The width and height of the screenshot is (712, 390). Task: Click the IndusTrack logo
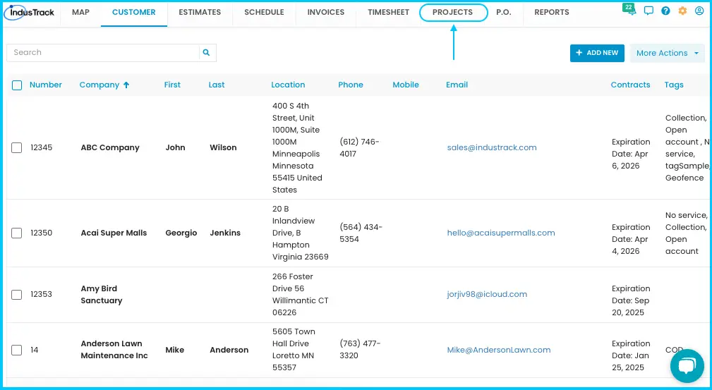click(x=30, y=12)
